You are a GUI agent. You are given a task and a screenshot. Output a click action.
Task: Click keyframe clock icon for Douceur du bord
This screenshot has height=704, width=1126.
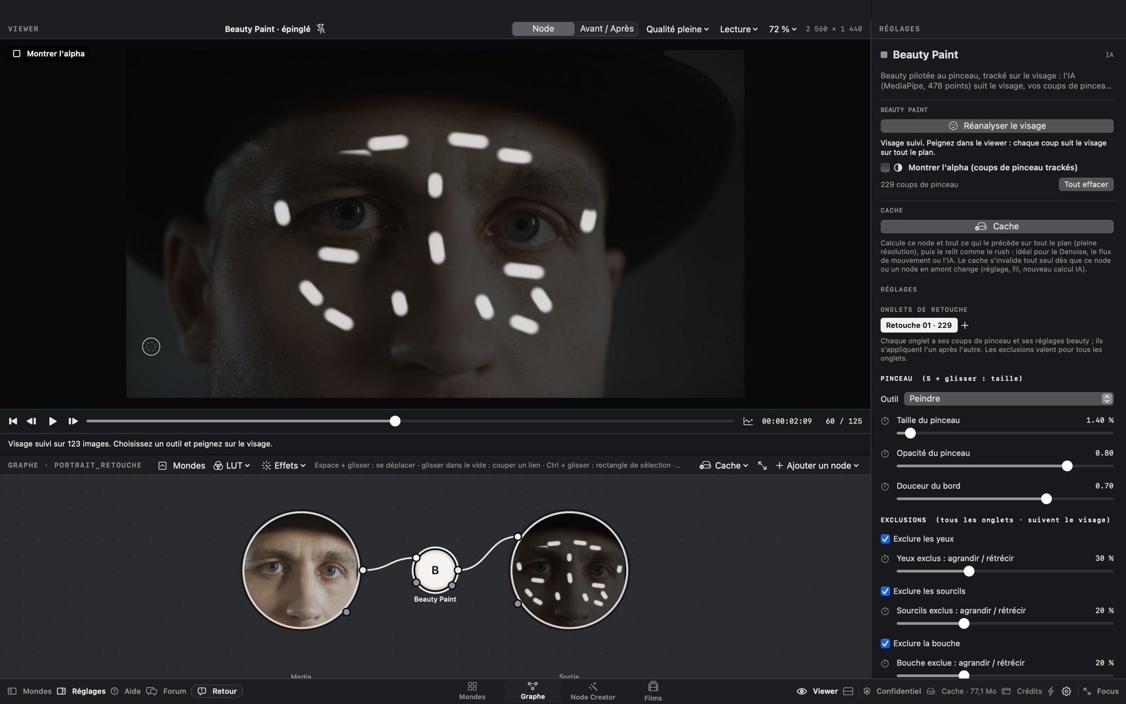(x=885, y=486)
